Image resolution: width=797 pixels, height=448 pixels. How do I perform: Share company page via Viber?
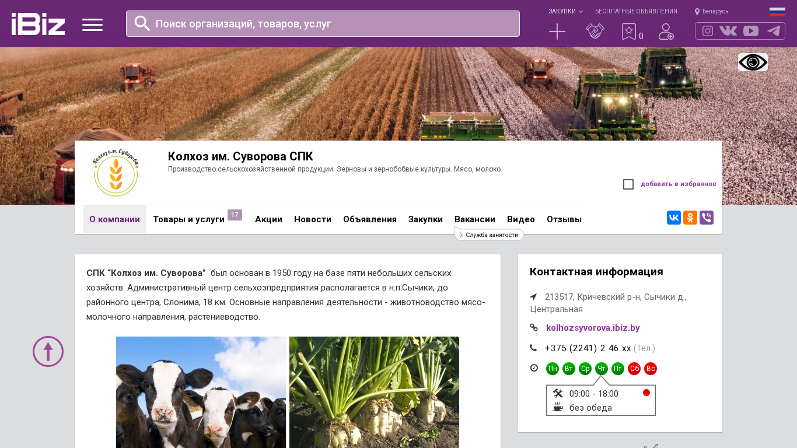click(x=707, y=218)
